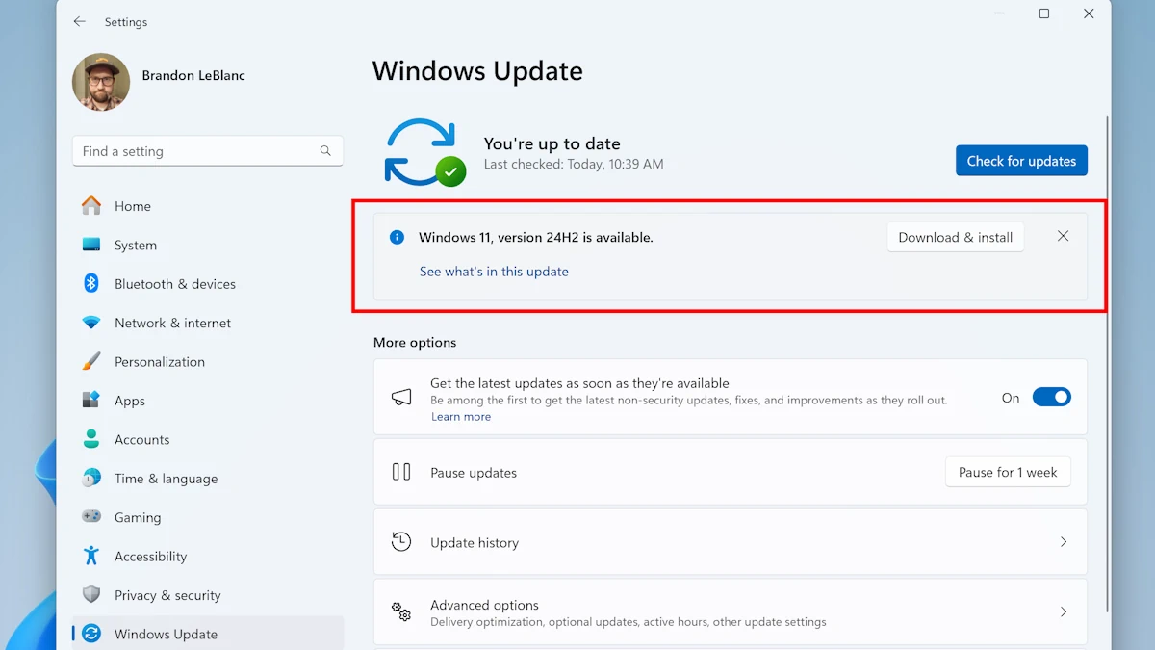Click the Update history label
Viewport: 1155px width, 650px height.
click(x=475, y=542)
